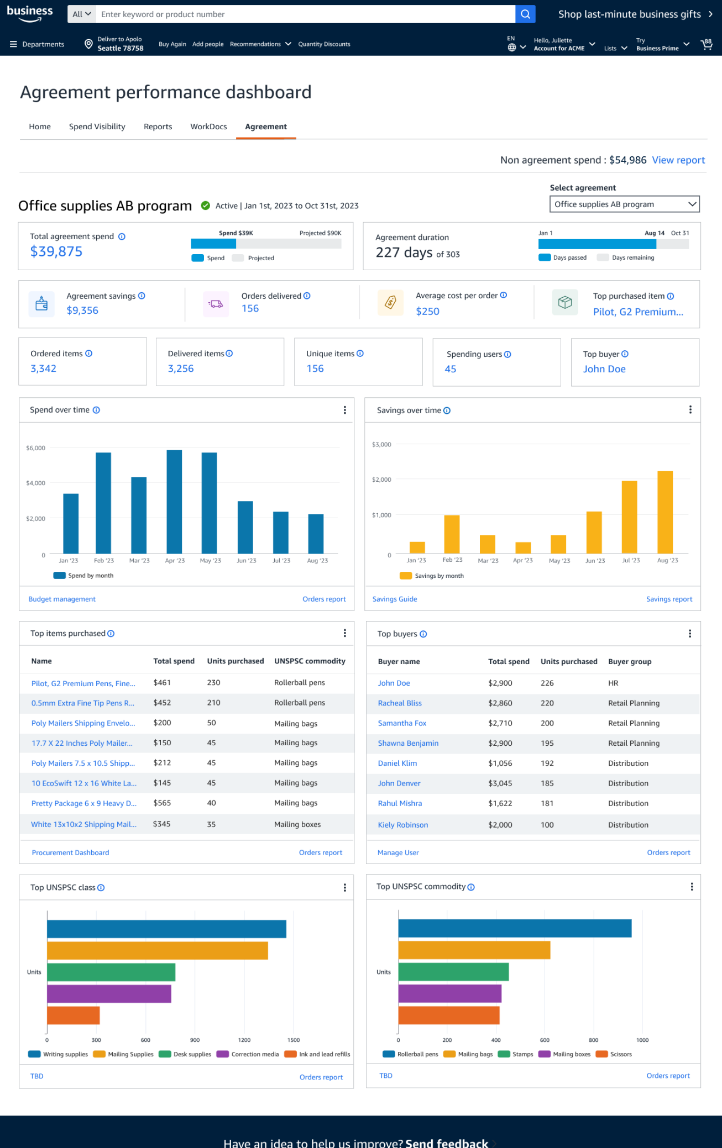Click the Top buyer John Doe value
The image size is (722, 1148).
(604, 369)
